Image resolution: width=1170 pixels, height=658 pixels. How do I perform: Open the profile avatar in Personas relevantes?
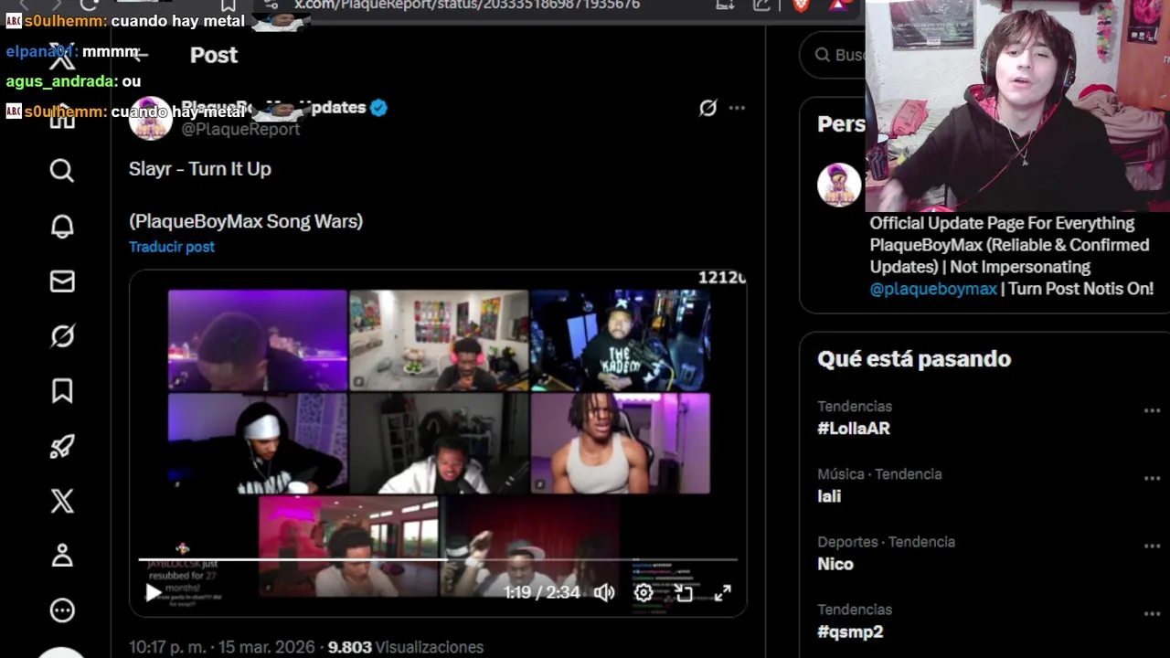839,186
